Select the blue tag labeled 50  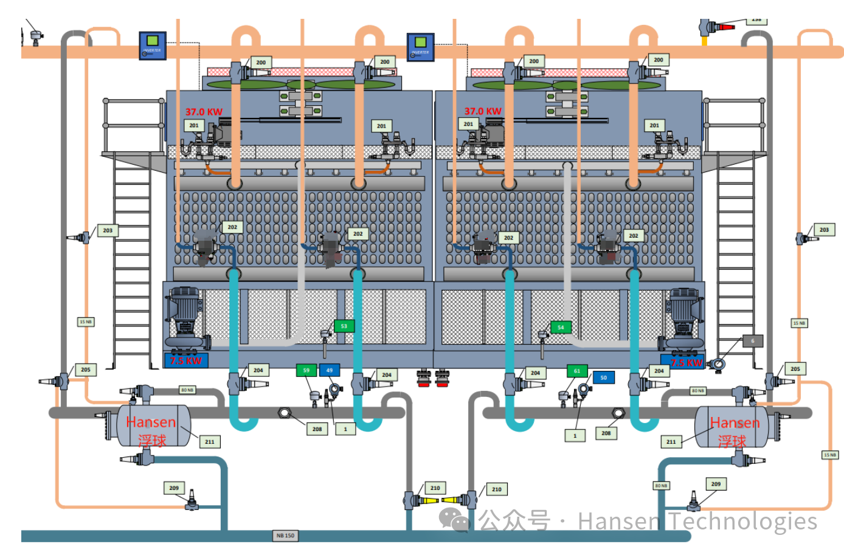603,377
